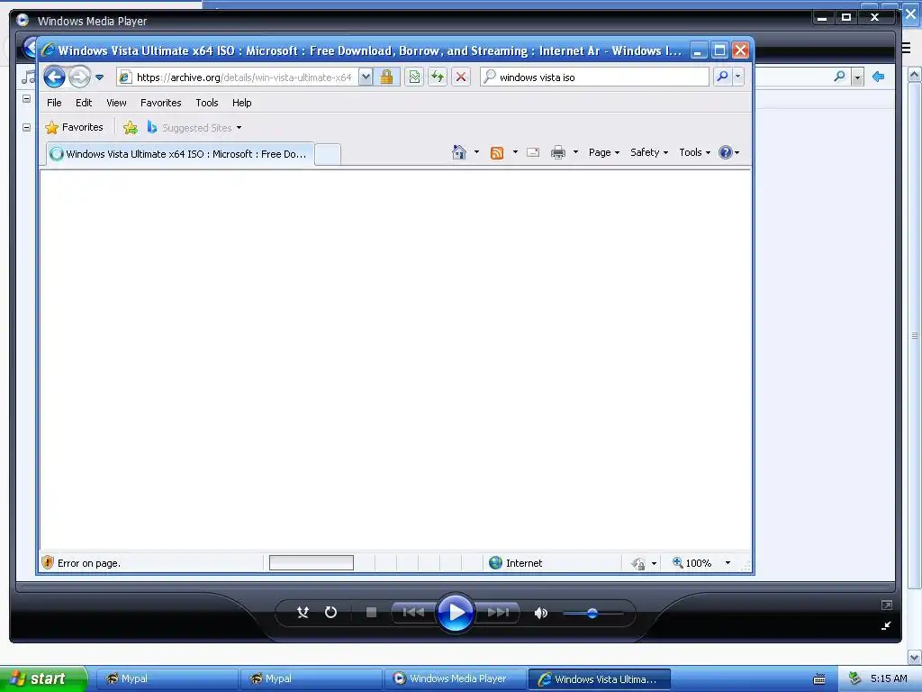Expand the Home button dropdown arrow

[x=476, y=152]
